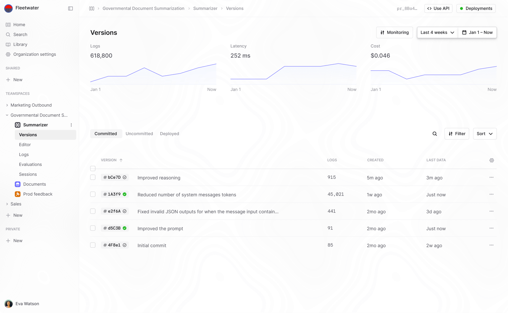Viewport: 508px width, 313px height.
Task: Click the search magnifier icon above the table
Action: pyautogui.click(x=435, y=134)
